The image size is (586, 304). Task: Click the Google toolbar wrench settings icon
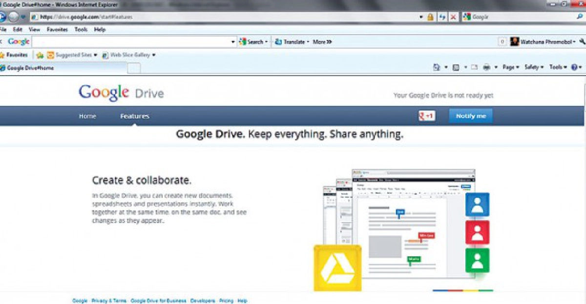[582, 42]
